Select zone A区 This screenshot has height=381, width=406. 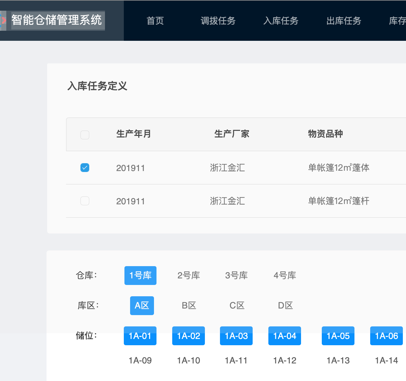(x=142, y=306)
